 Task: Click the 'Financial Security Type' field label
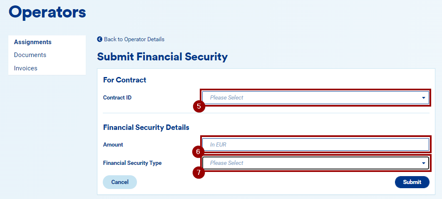tap(132, 163)
